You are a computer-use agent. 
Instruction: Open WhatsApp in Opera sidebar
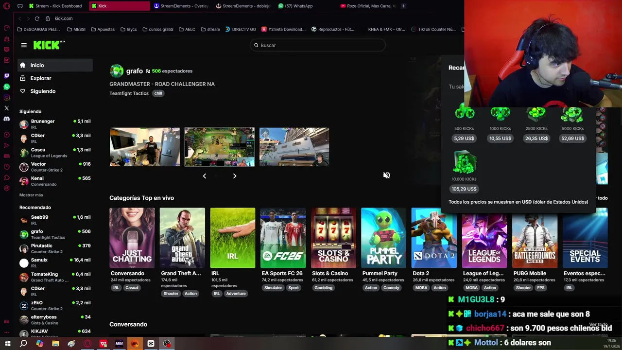coord(6,87)
